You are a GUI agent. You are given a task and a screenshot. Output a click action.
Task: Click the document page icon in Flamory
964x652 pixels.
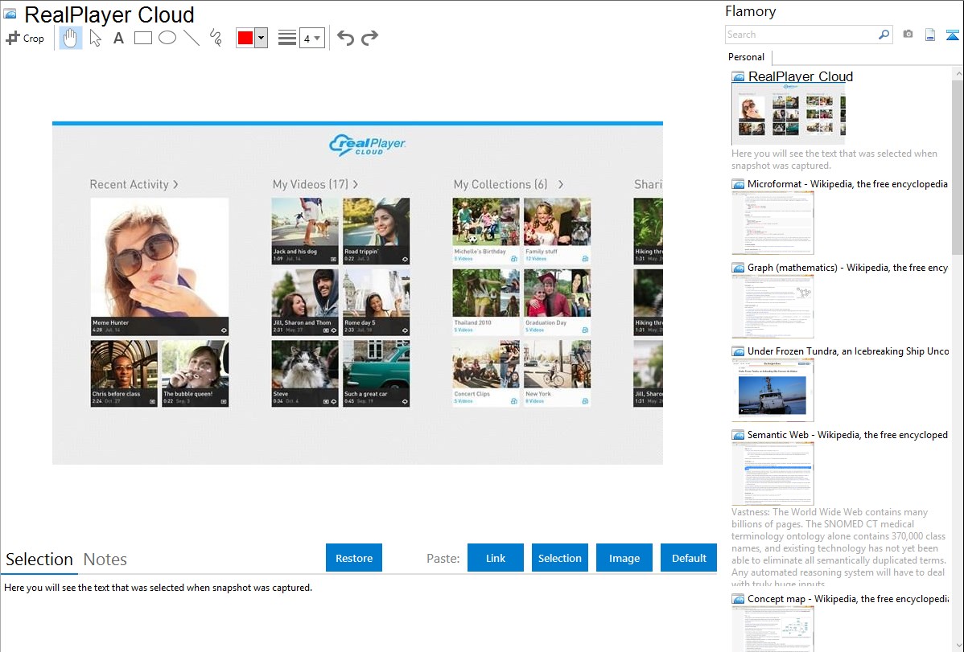(x=930, y=35)
